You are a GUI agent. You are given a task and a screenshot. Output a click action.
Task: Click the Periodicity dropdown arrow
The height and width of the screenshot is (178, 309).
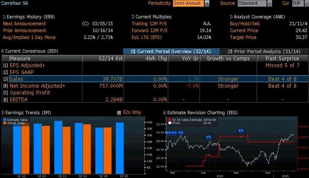coord(207,3)
